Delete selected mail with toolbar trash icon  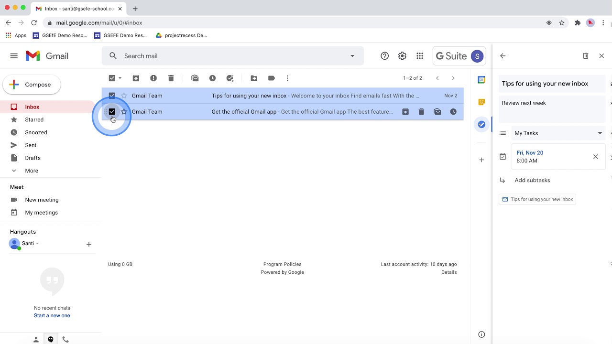pos(171,78)
